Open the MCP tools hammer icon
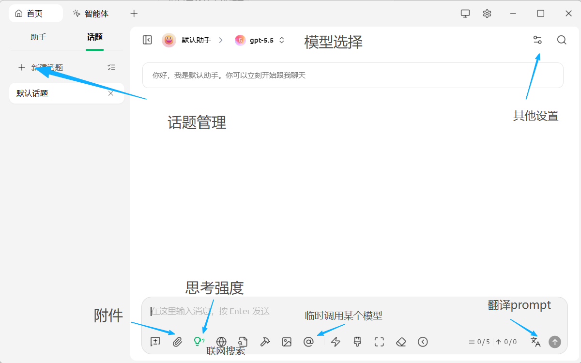The image size is (581, 363). coord(265,342)
